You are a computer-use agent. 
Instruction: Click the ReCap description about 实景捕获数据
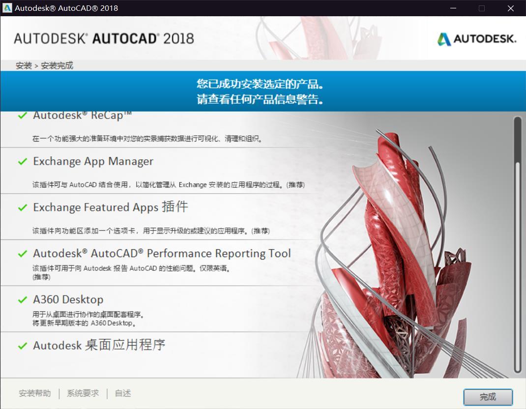tap(147, 139)
